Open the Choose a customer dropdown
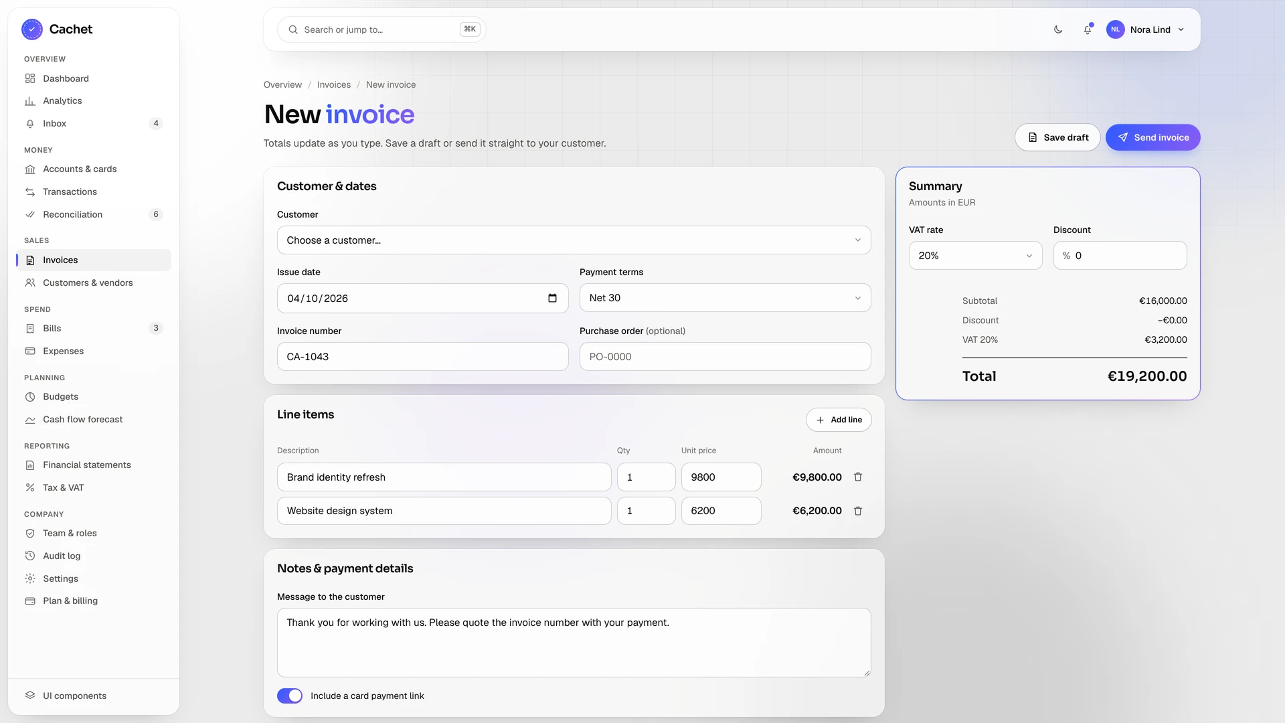The image size is (1285, 723). coord(574,240)
